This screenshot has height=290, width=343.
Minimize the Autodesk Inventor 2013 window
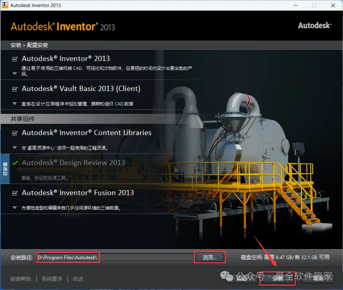pos(296,5)
